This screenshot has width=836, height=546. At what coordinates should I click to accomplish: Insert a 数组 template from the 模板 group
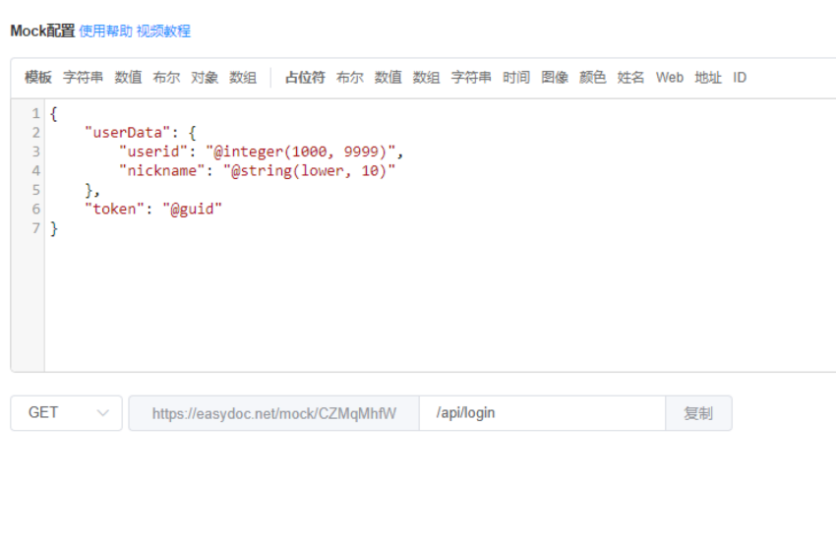(x=243, y=77)
